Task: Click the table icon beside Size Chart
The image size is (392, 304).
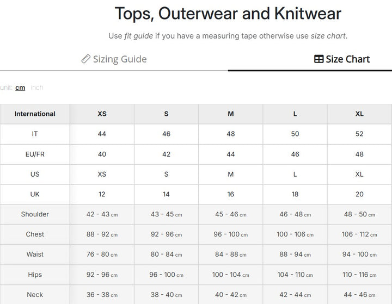Action: tap(318, 59)
